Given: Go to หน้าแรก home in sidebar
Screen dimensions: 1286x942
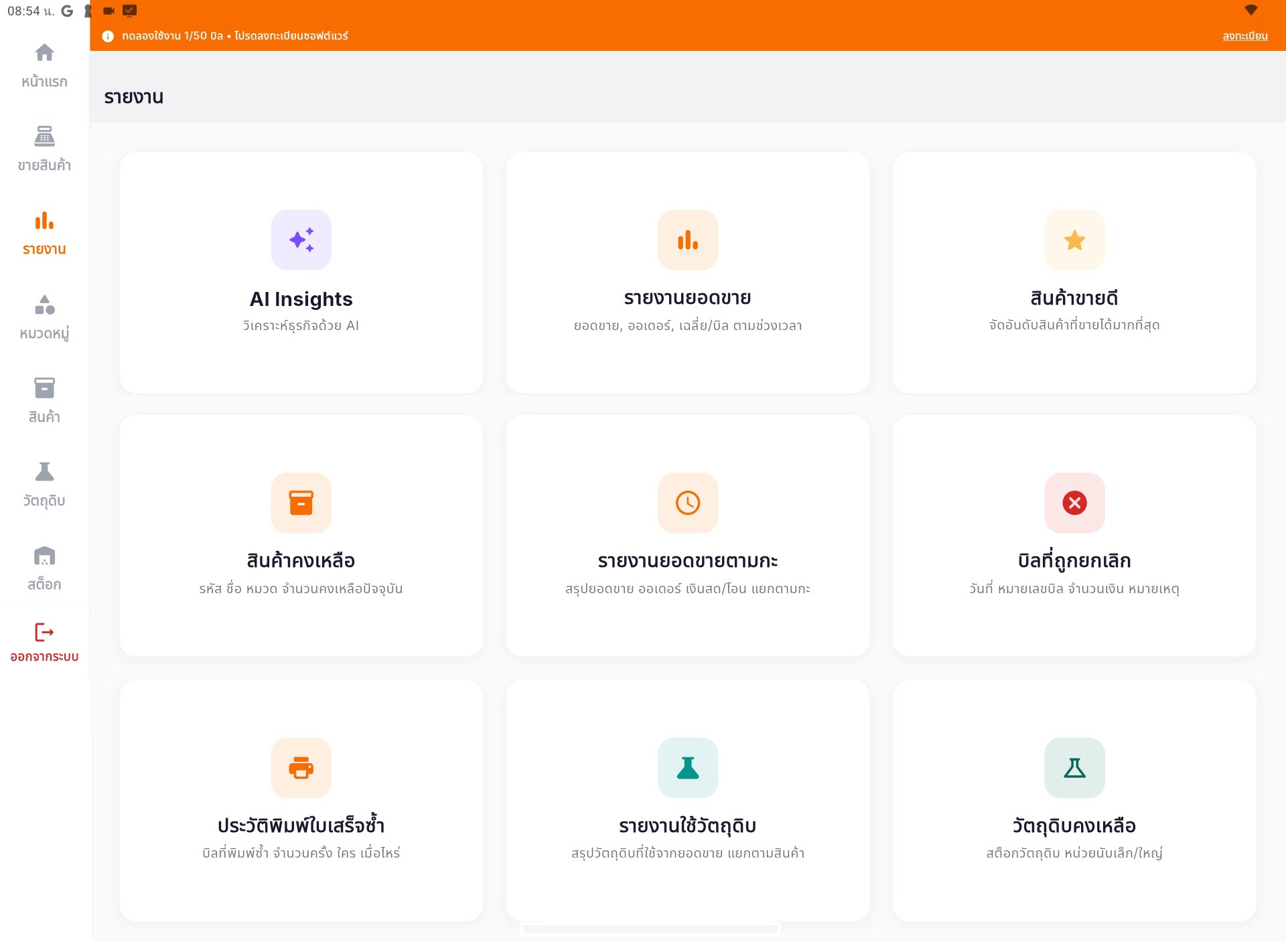Looking at the screenshot, I should (x=44, y=66).
